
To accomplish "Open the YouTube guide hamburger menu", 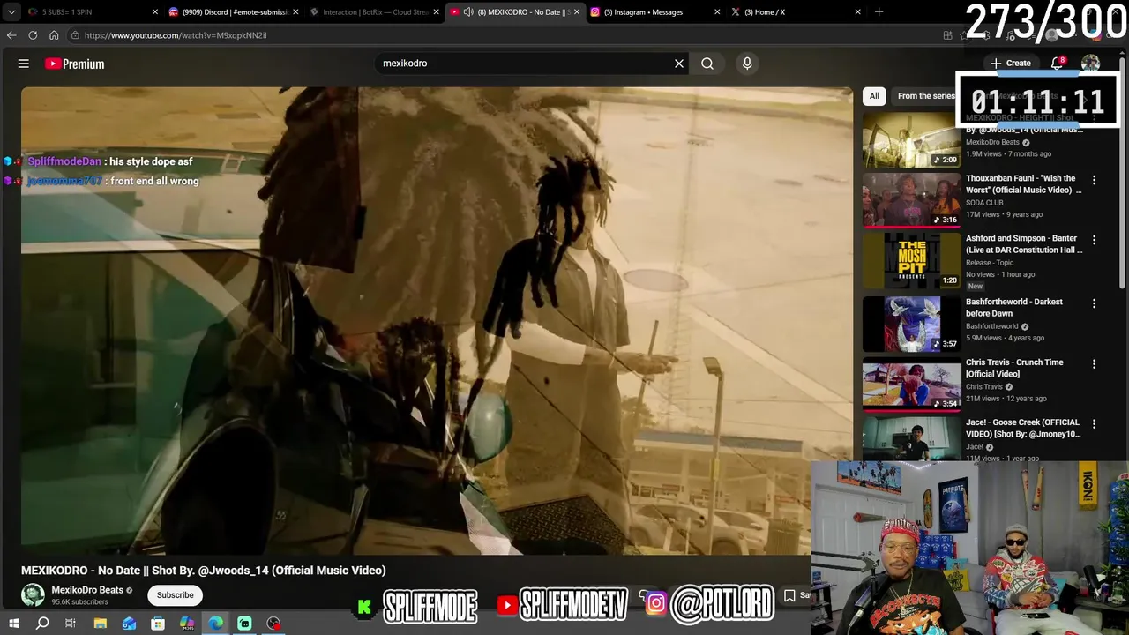I will [24, 63].
